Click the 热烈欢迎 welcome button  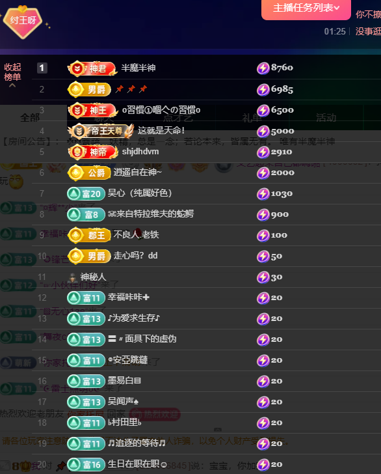pos(155,414)
